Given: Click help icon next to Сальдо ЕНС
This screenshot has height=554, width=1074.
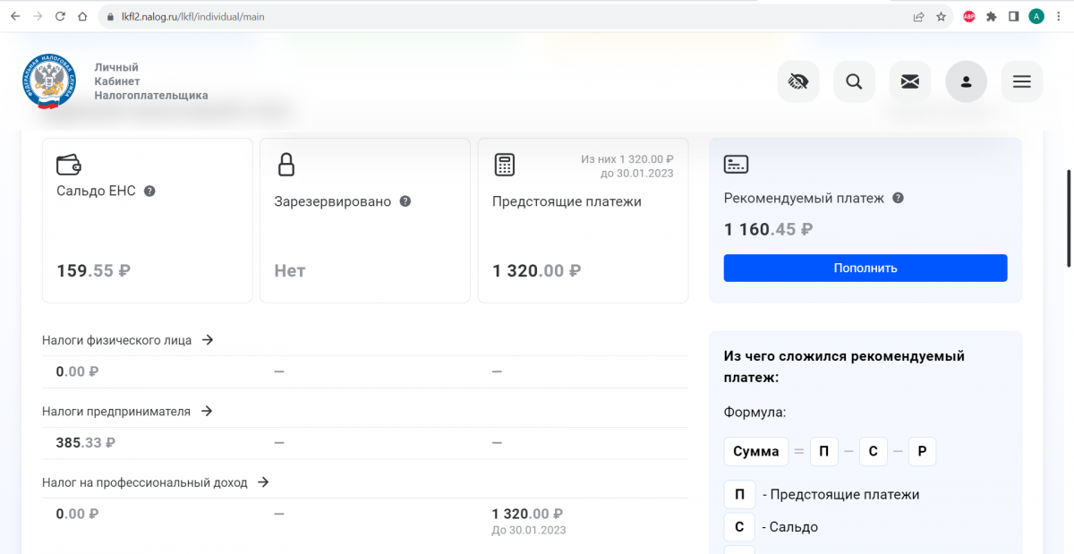Looking at the screenshot, I should tap(149, 191).
